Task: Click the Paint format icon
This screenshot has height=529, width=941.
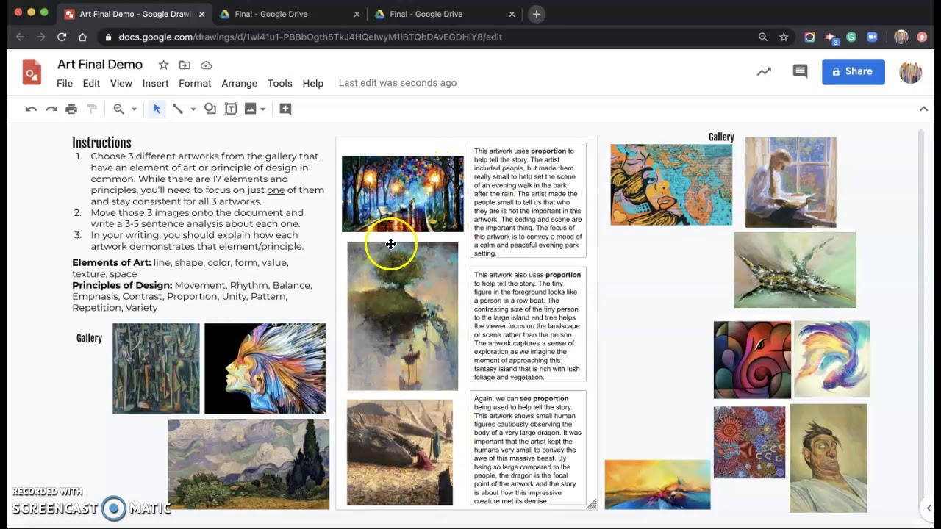Action: tap(92, 109)
